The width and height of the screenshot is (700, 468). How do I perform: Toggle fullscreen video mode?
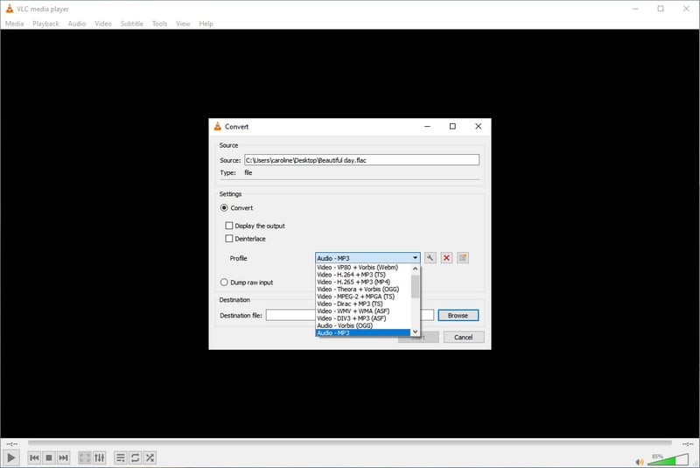(85, 458)
